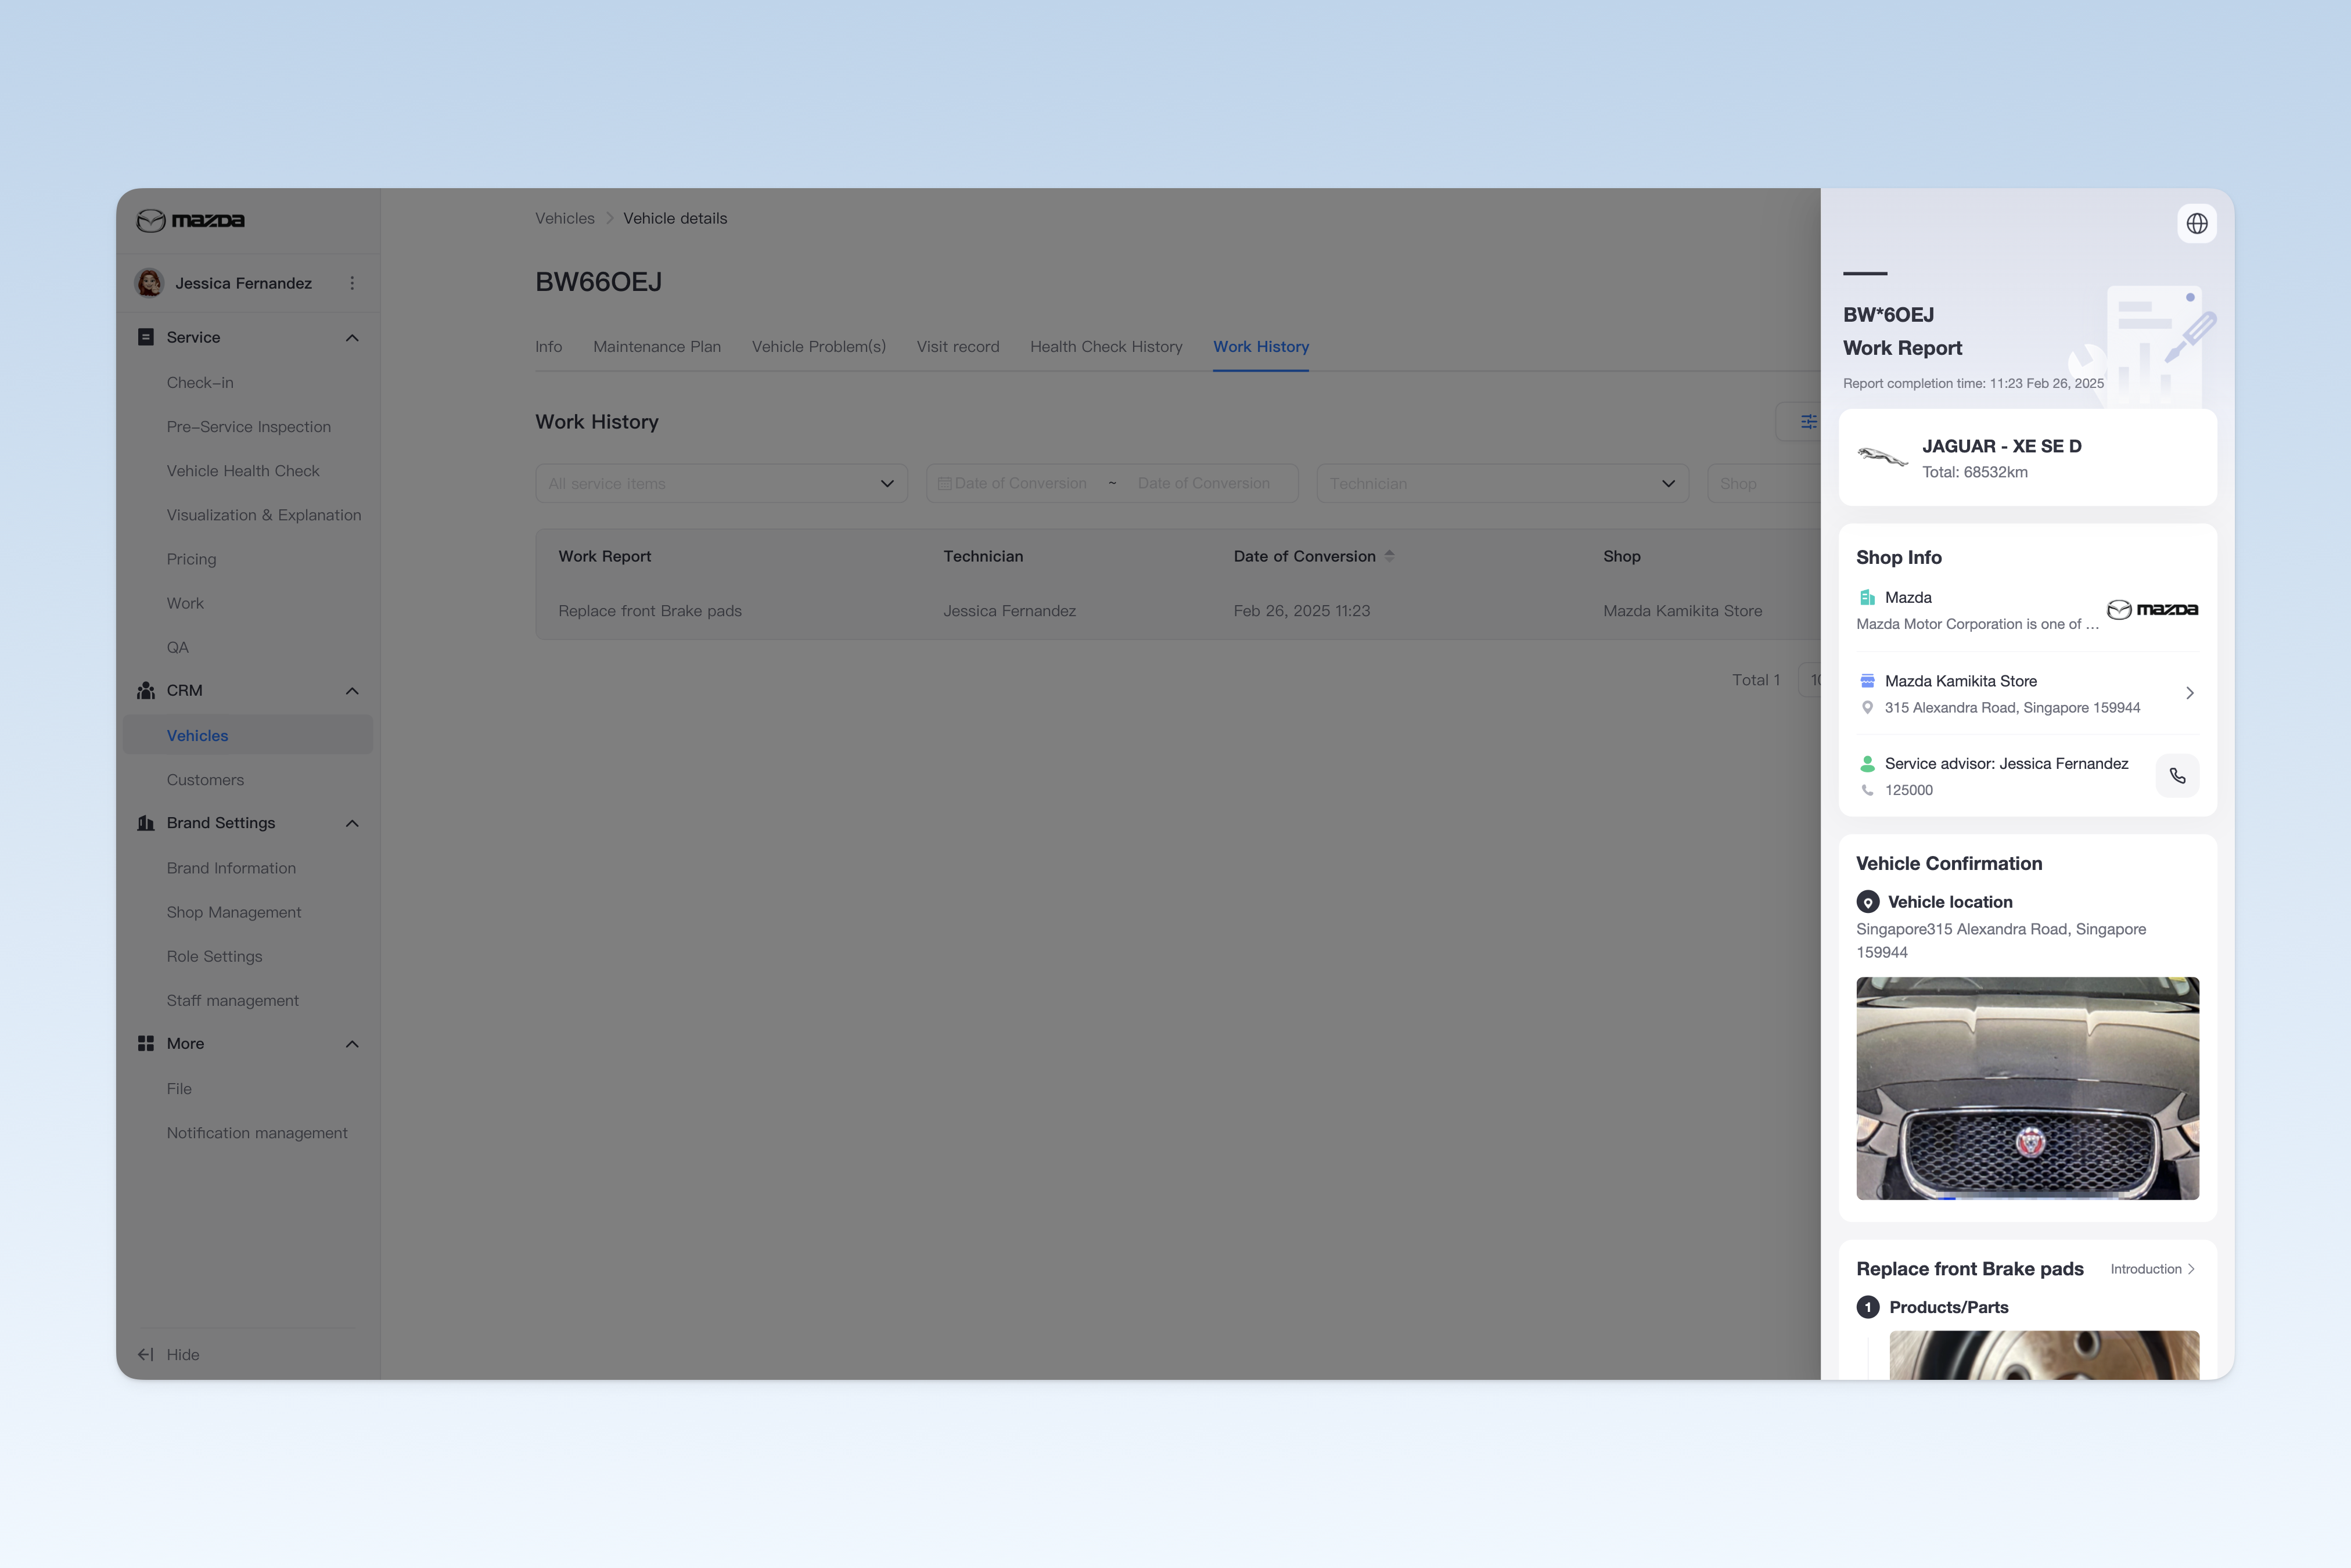Switch to the Info tab
This screenshot has width=2351, height=1568.
(548, 346)
